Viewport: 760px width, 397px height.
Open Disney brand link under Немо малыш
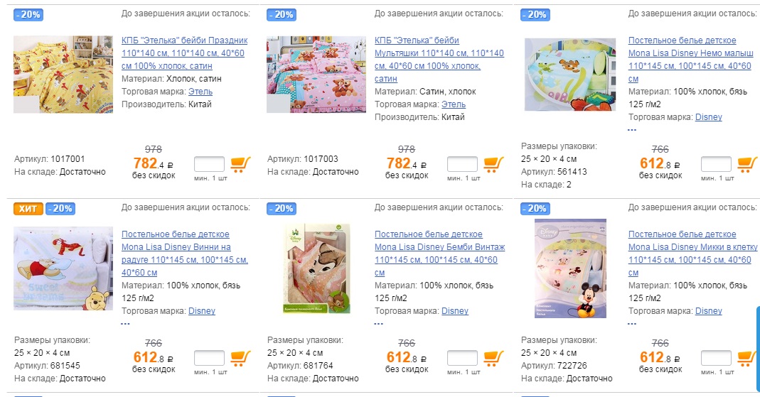[708, 117]
